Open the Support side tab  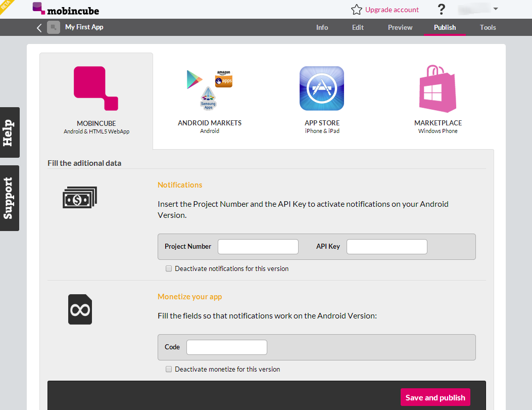coord(10,198)
